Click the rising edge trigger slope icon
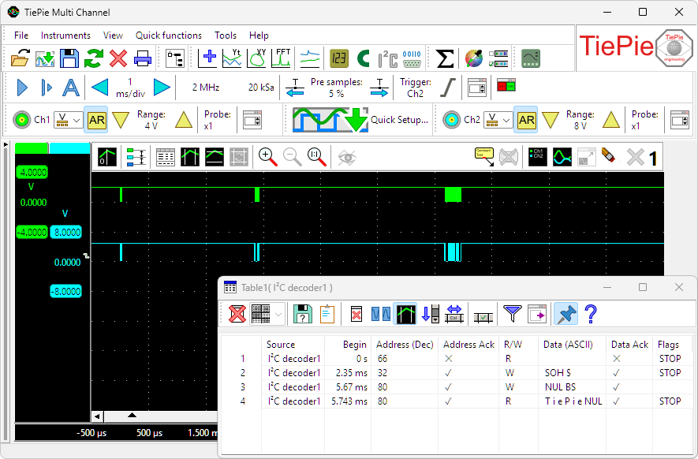This screenshot has width=698, height=459. point(448,88)
